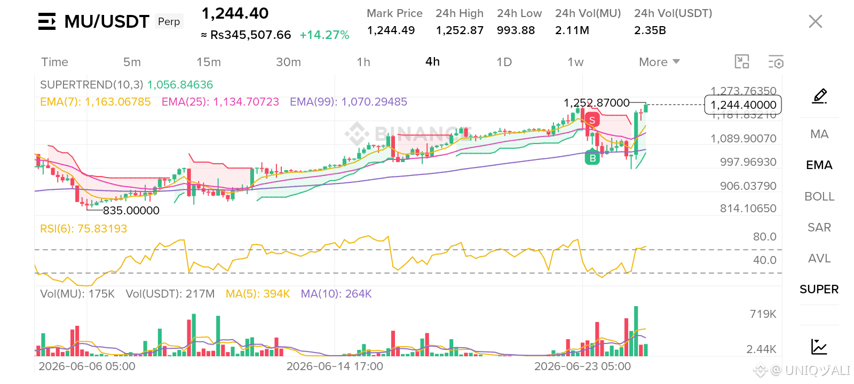Switch to the Time interval tab
Image resolution: width=854 pixels, height=384 pixels.
[55, 62]
